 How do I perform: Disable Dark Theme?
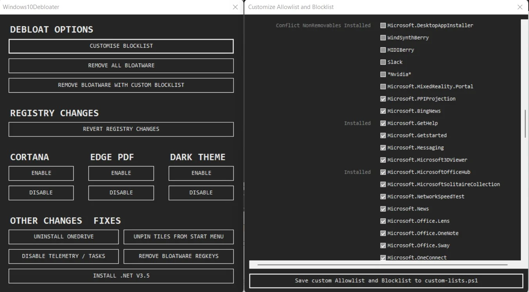(201, 193)
